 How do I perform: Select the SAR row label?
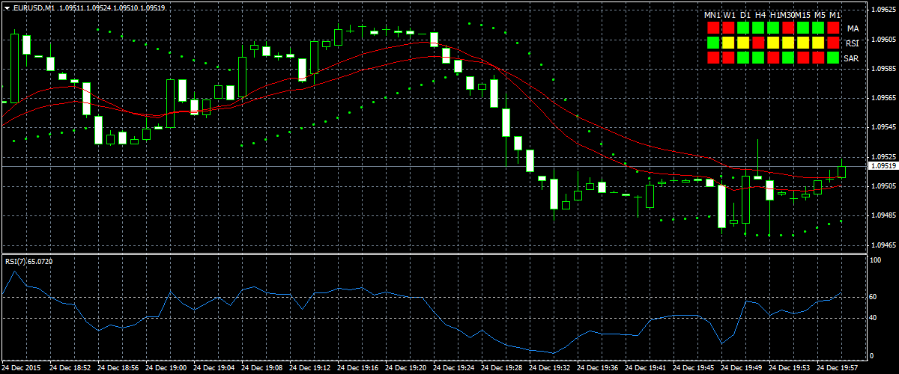[852, 58]
